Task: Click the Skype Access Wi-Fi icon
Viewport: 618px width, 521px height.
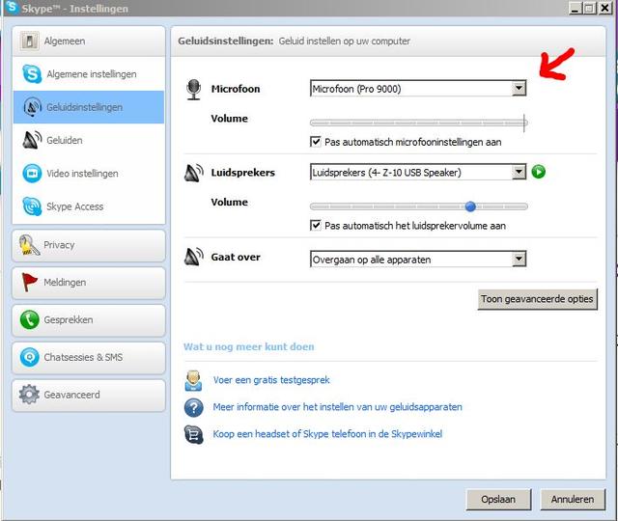Action: coord(31,206)
